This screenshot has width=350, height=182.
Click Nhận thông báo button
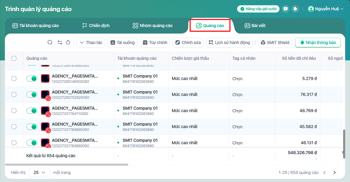tap(318, 43)
